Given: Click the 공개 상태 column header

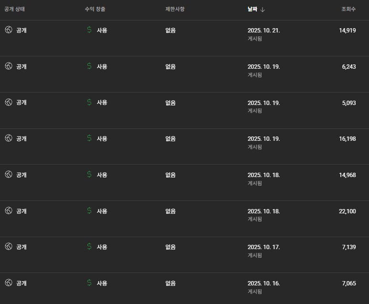Looking at the screenshot, I should coord(14,9).
